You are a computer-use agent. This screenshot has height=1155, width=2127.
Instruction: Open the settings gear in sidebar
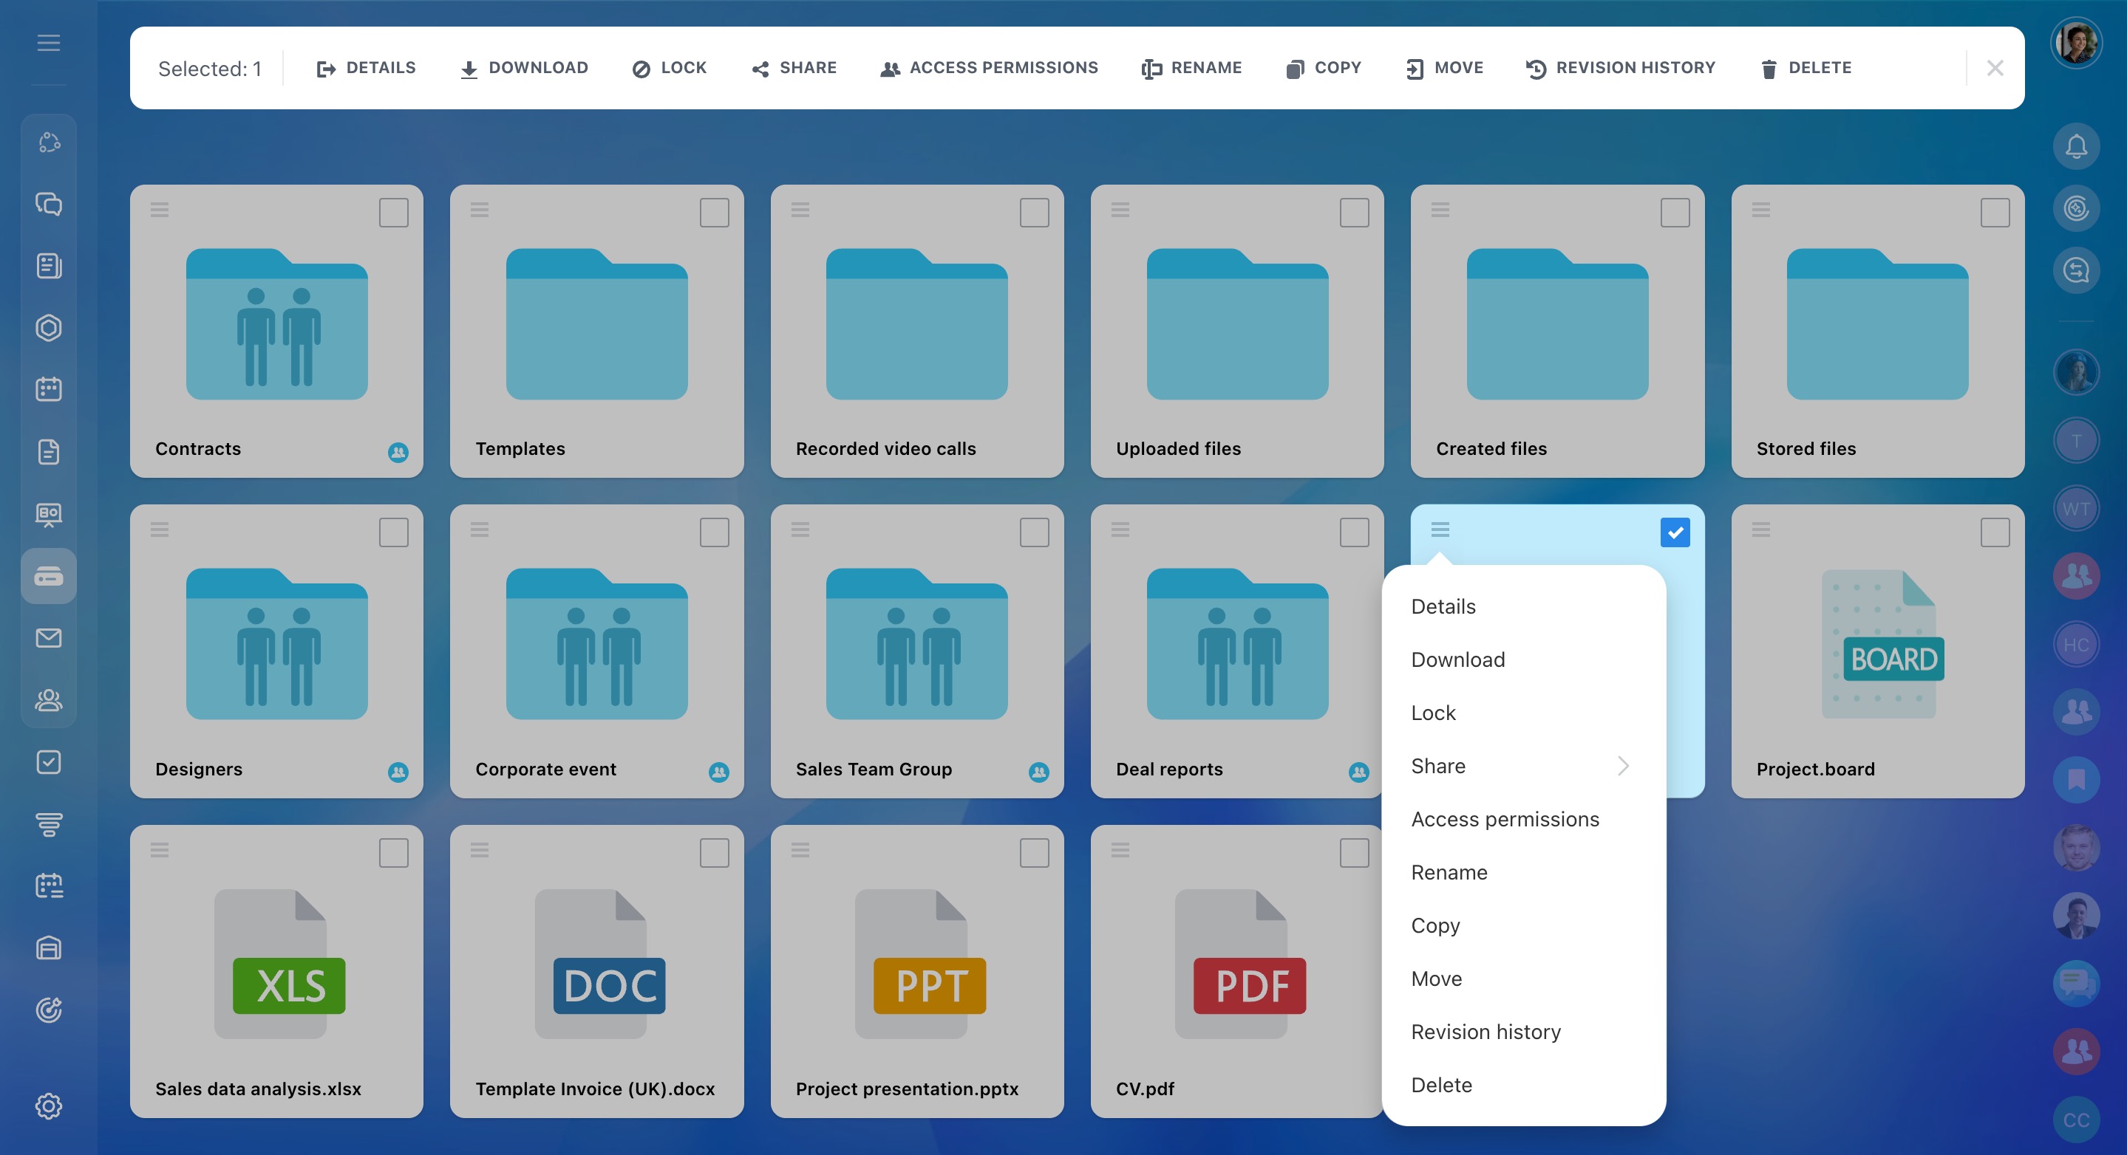(x=49, y=1106)
